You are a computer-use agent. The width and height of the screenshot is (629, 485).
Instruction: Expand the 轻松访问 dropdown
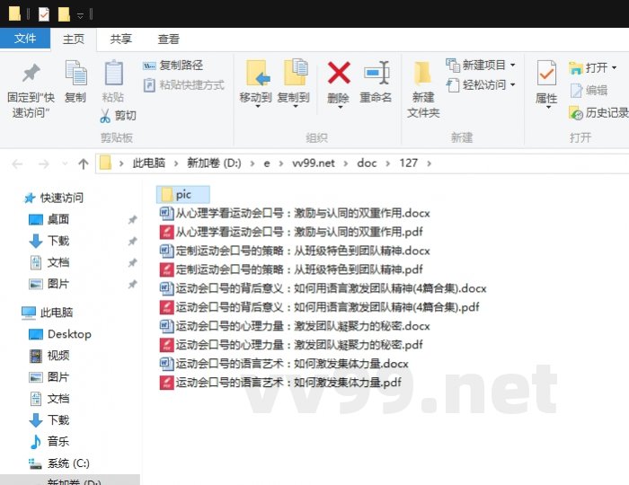pos(513,85)
